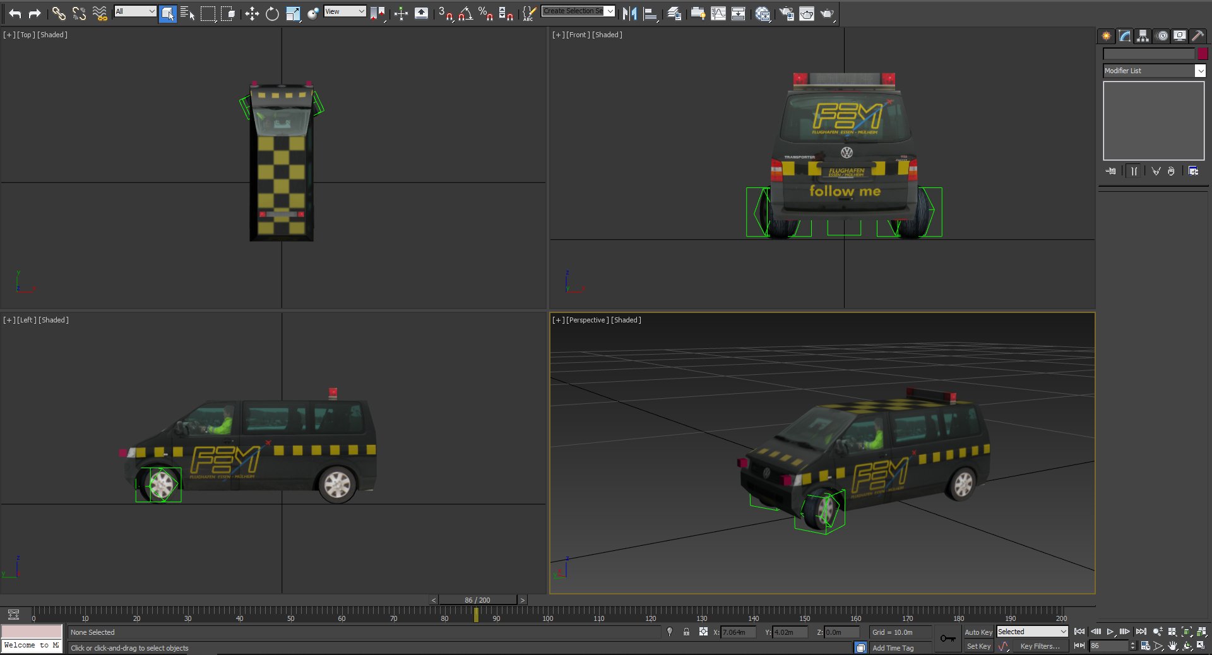Toggle the Percent Snap button
Screen dimensions: 1212x655
[485, 13]
